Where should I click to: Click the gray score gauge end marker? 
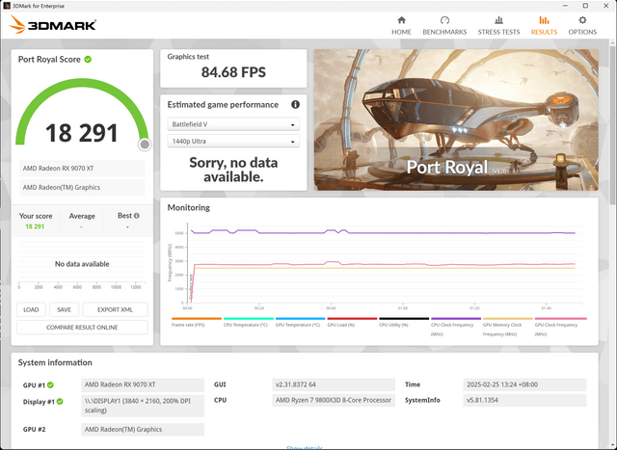(145, 145)
